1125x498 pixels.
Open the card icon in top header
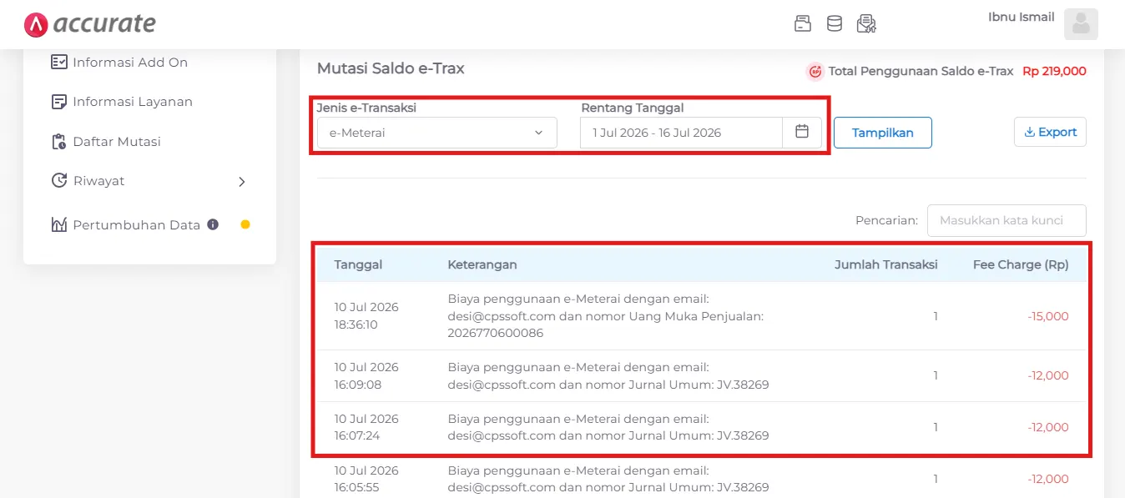803,23
